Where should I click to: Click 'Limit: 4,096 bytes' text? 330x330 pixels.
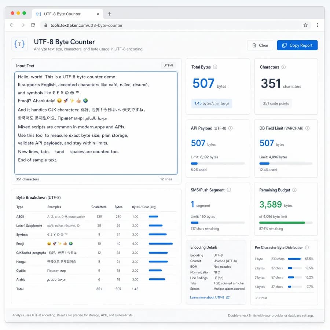273,157
